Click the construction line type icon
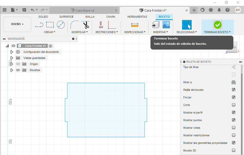The width and height of the screenshot is (244, 155). tap(234, 67)
